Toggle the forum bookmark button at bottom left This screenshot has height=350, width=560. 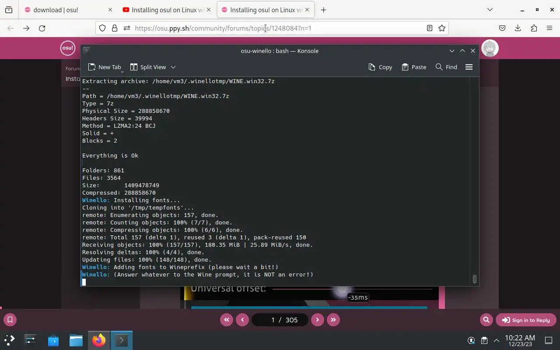click(x=10, y=320)
